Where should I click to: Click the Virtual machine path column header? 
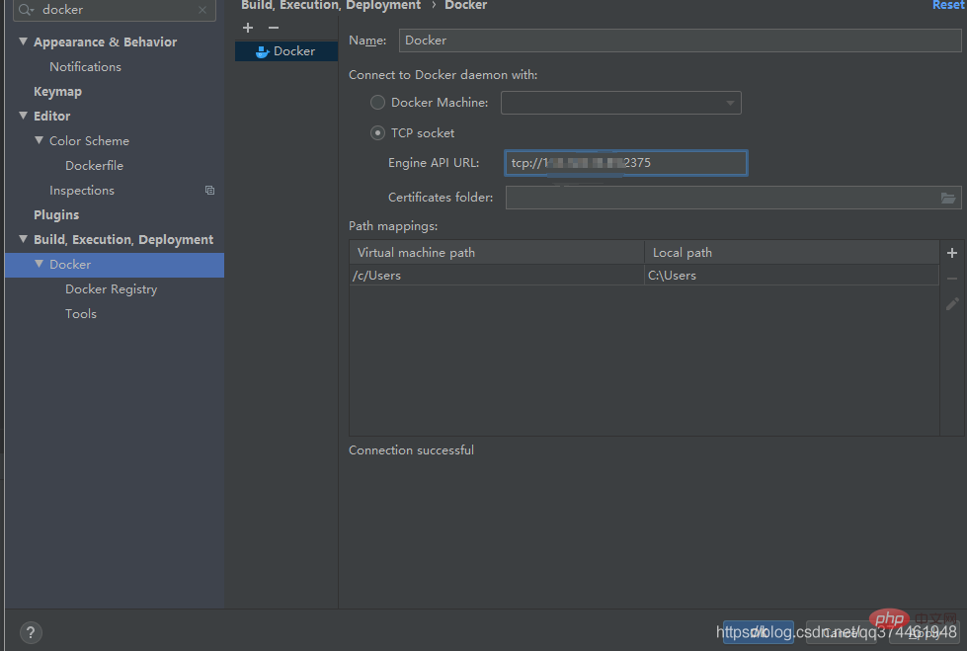click(497, 252)
